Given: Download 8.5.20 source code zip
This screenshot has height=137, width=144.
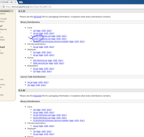Looking at the screenshot, I should click(x=29, y=85).
